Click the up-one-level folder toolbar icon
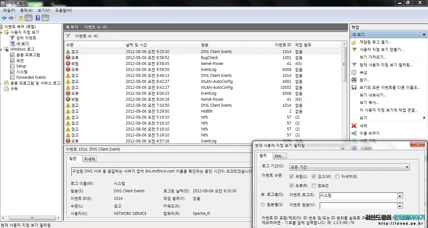Screen dimensions: 428x228 click(21, 18)
